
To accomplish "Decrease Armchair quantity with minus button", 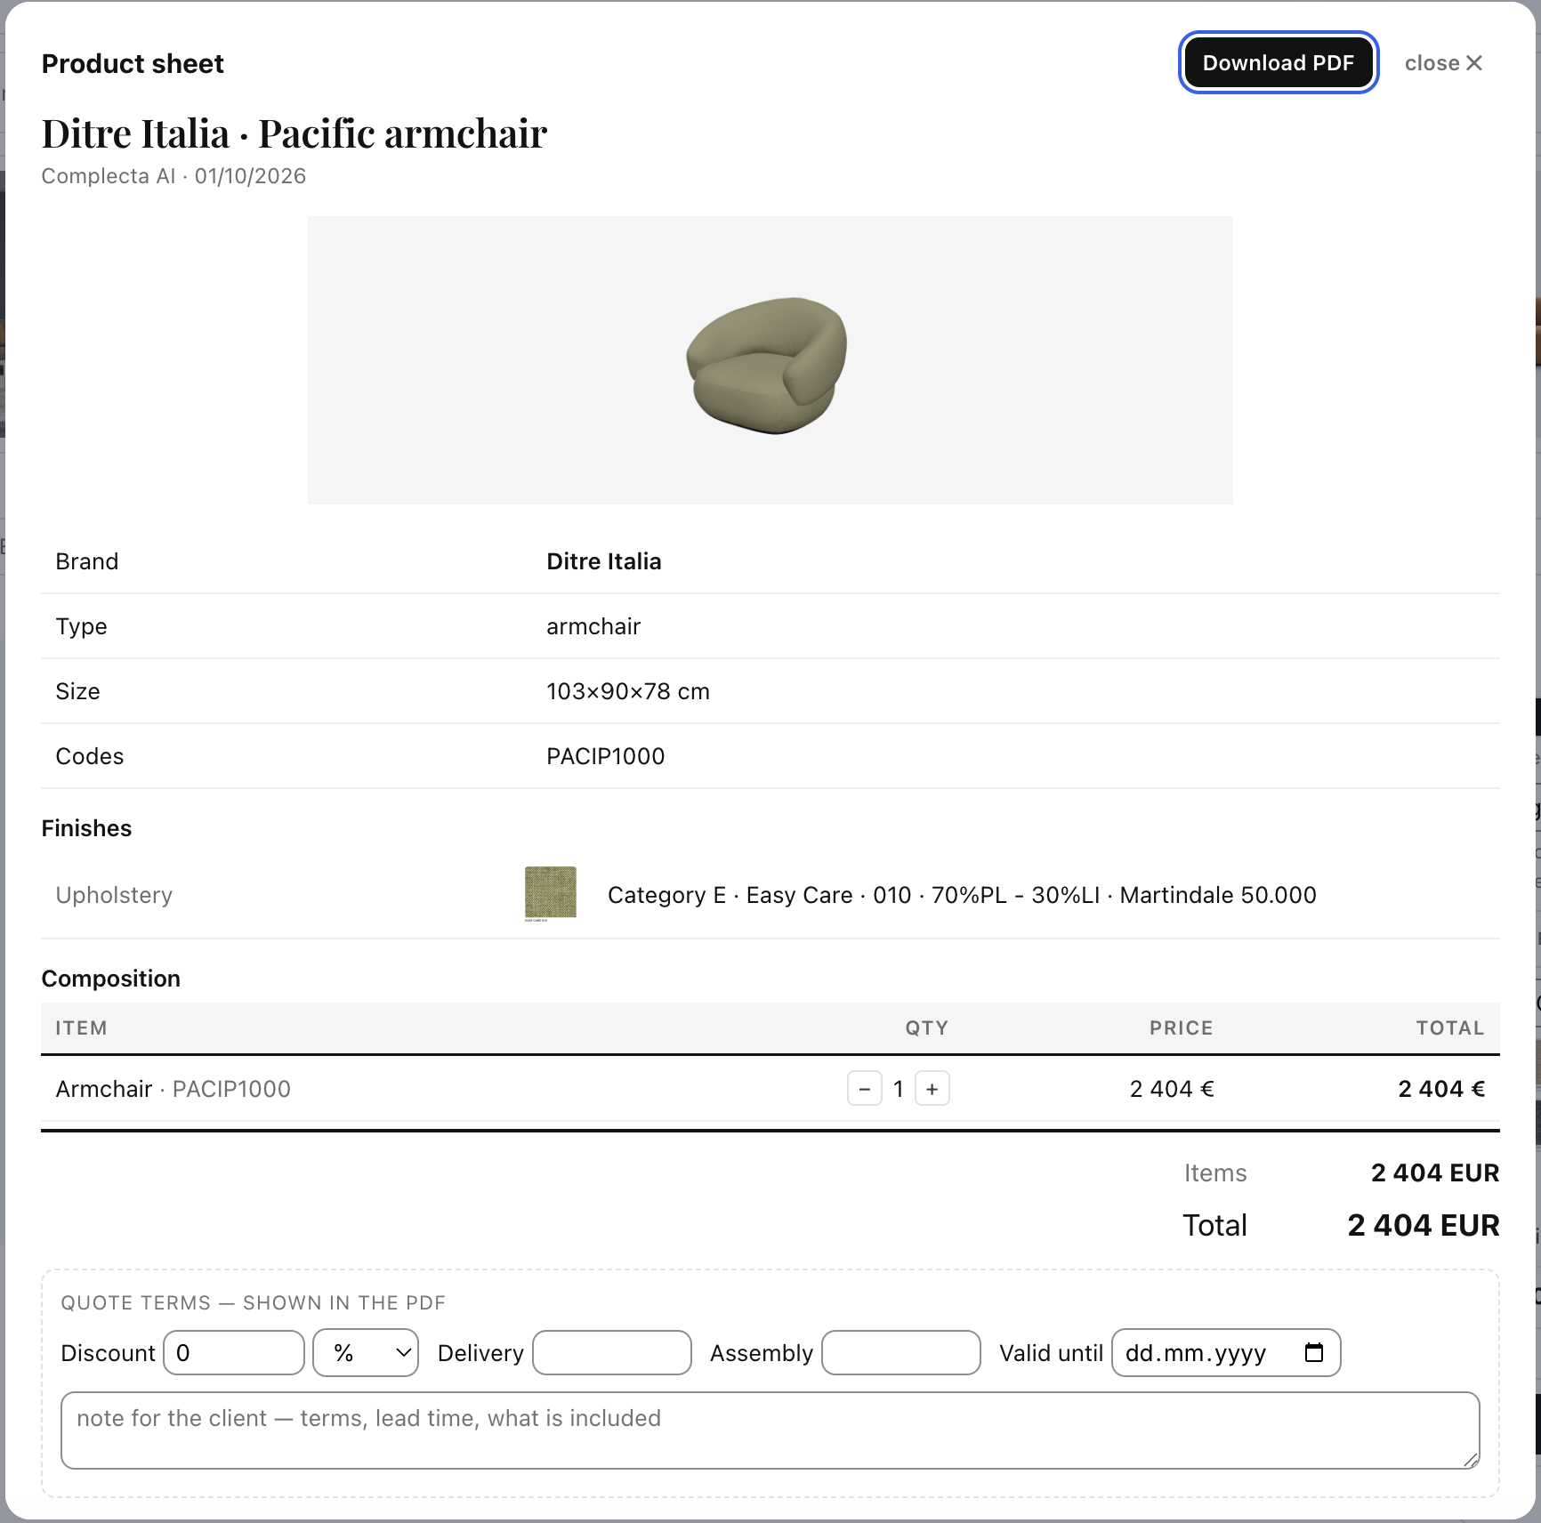I will click(864, 1089).
